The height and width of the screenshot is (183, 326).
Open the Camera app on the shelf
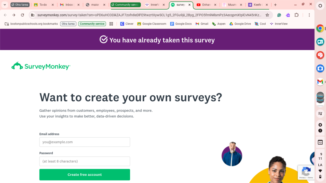(320, 68)
